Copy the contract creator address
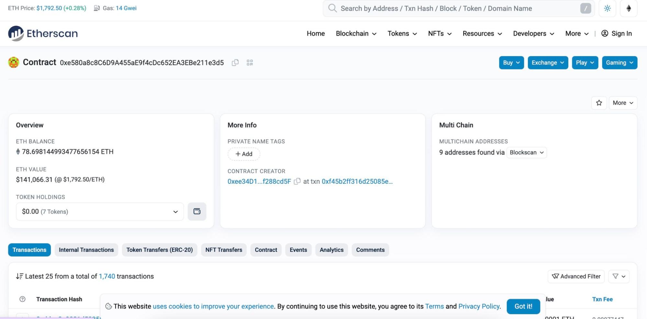The height and width of the screenshot is (319, 647). coord(297,181)
